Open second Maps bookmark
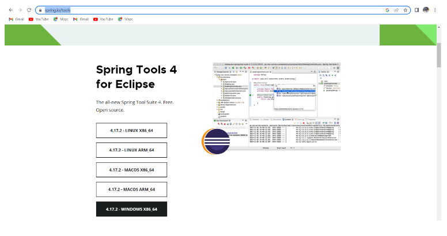Screen dimensions: 447x236 coord(126,19)
